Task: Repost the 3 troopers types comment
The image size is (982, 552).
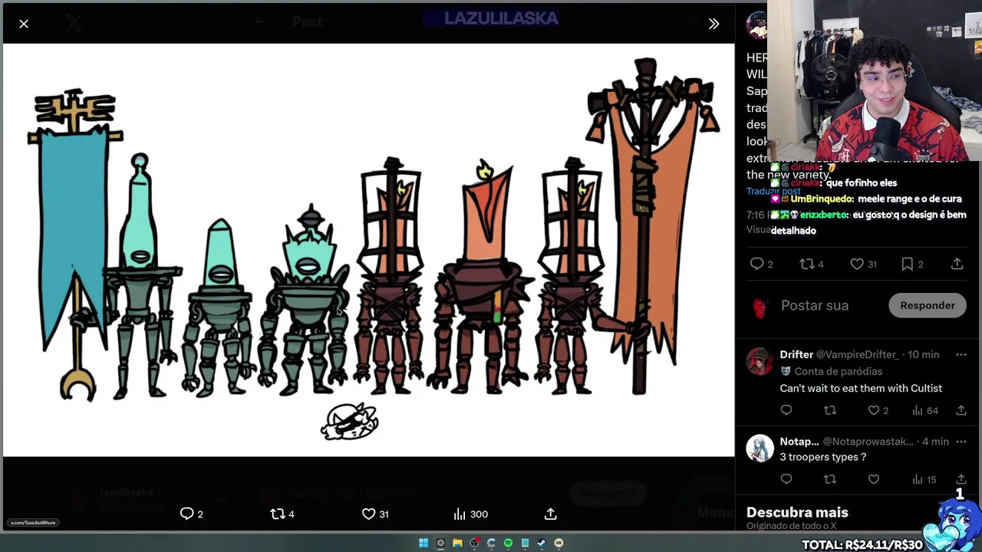Action: point(829,479)
